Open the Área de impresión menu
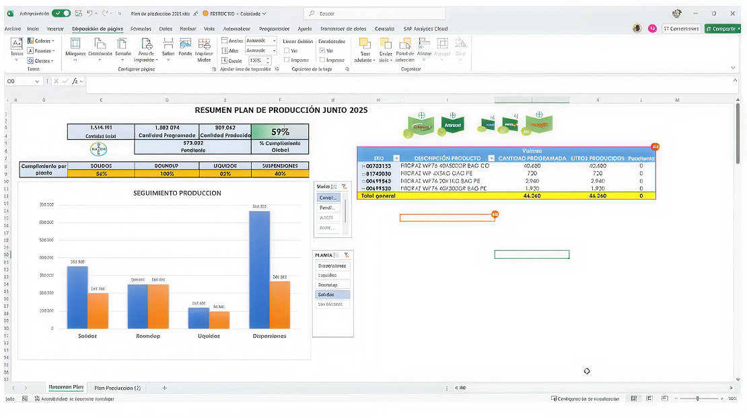 coord(146,50)
